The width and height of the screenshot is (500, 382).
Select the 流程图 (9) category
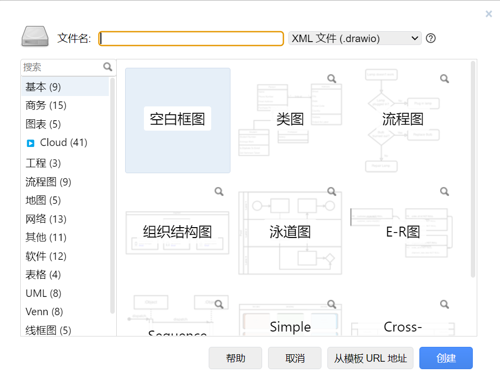pos(65,182)
